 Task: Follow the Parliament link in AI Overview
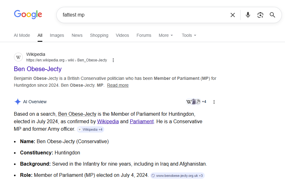tap(142, 122)
